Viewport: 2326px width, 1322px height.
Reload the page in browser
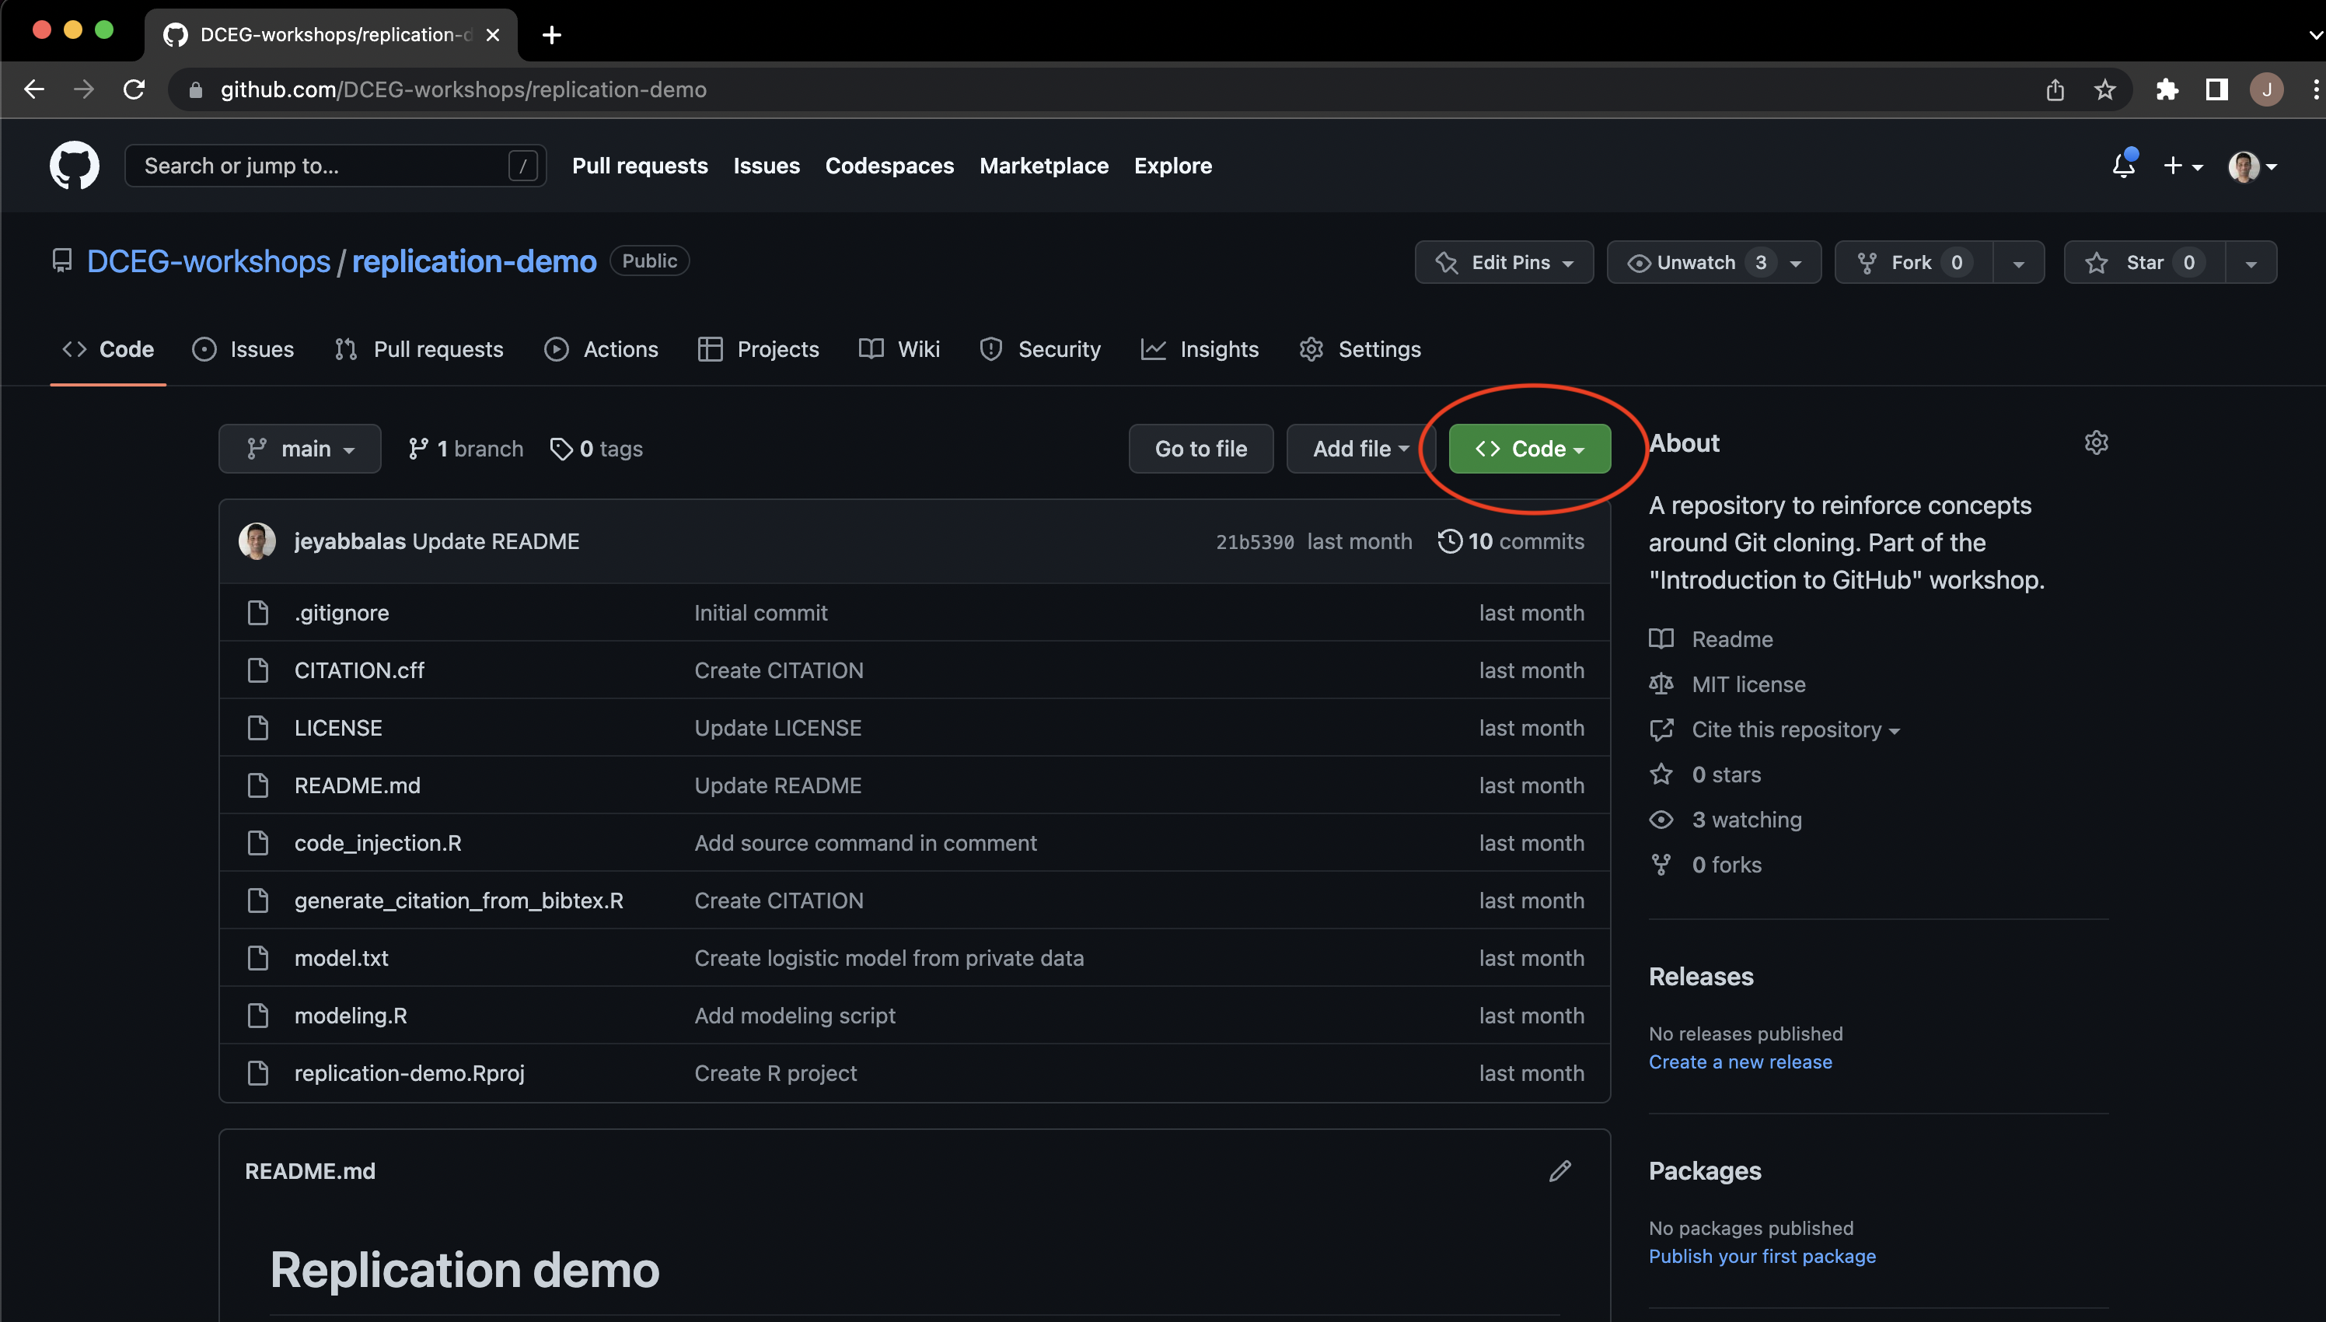[134, 89]
